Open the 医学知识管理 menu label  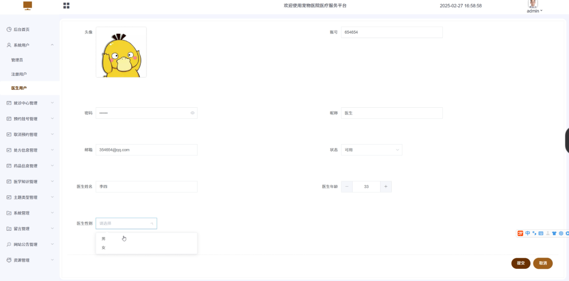click(26, 182)
